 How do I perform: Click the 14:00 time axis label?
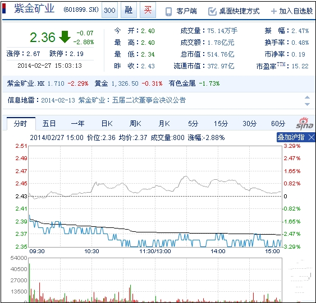(x=218, y=251)
